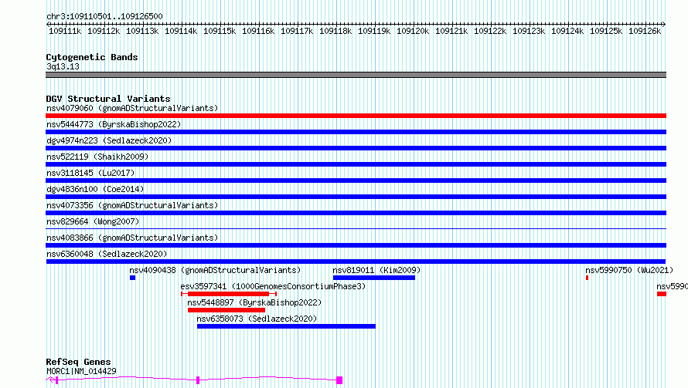Click the nsv4073356 (gnomADStructuralVariants) label
Screen dimensions: 688x388
pyautogui.click(x=132, y=205)
